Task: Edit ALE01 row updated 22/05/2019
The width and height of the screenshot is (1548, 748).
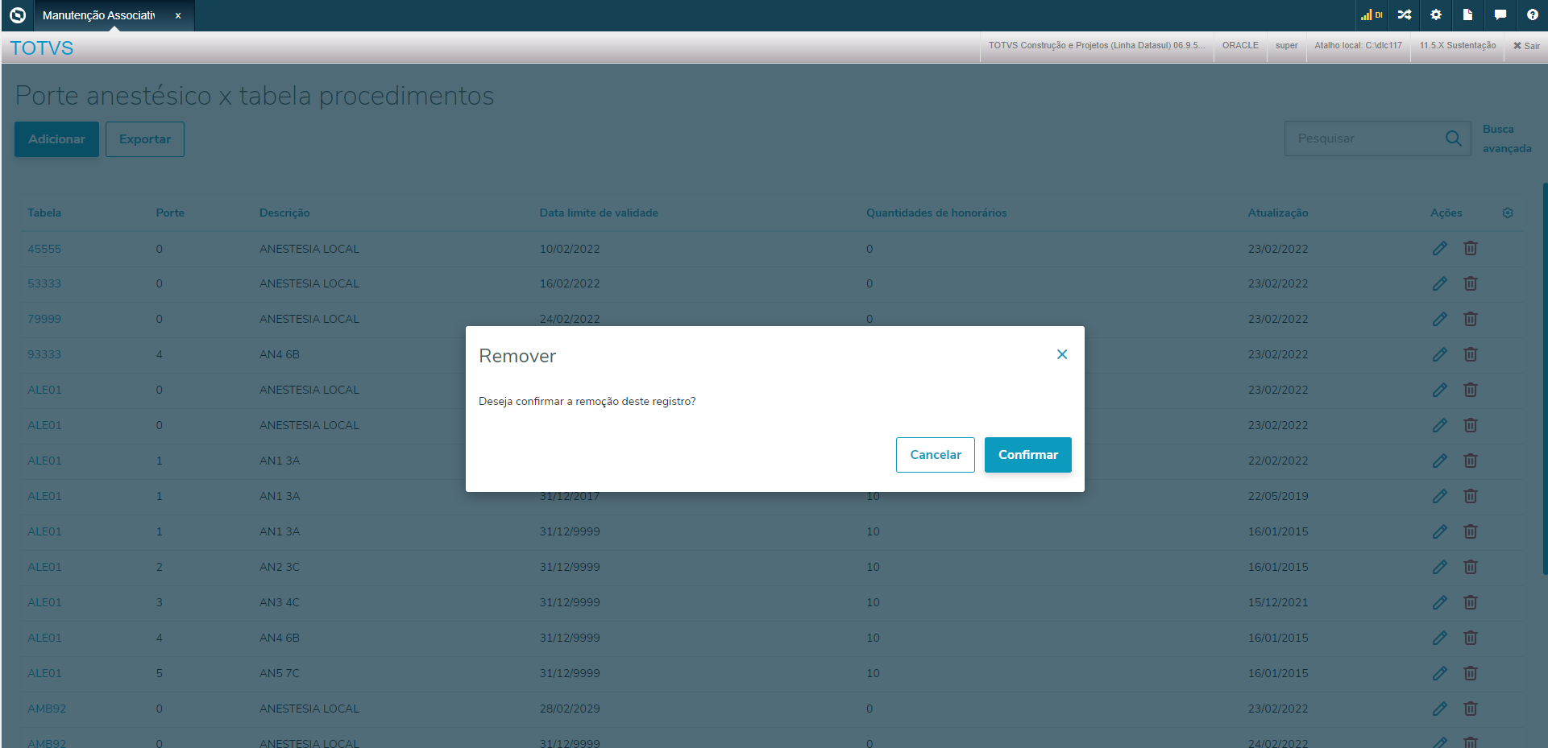Action: (1440, 496)
